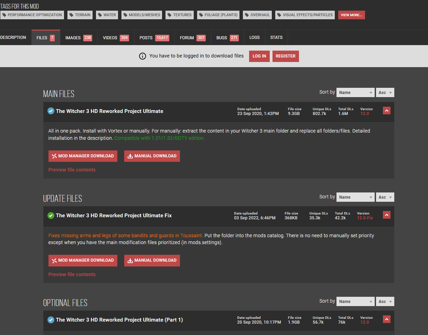Screen dimensions: 428x335
Task: Open Update Files Asc order dropdown
Action: (x=385, y=197)
